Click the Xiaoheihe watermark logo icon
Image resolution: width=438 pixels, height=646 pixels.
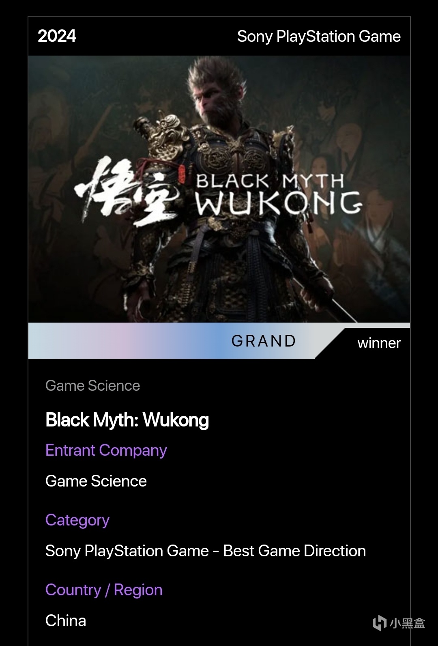pyautogui.click(x=379, y=622)
